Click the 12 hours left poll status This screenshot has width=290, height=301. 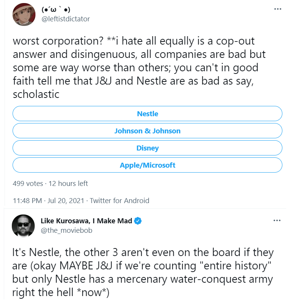click(68, 184)
